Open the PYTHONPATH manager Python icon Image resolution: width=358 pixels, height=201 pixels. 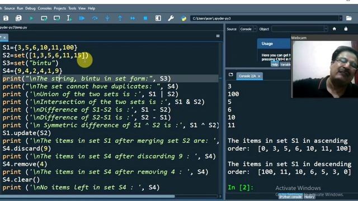[183, 18]
